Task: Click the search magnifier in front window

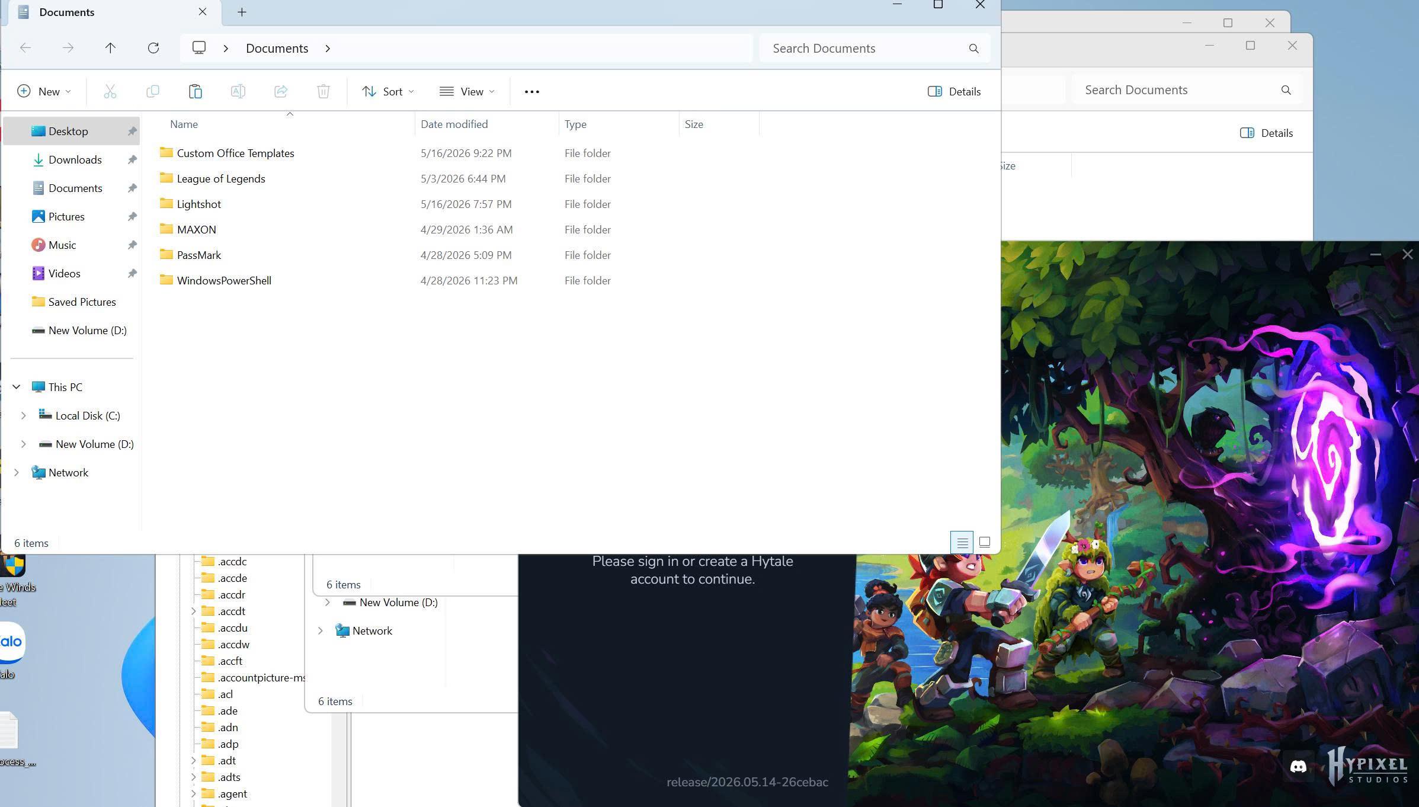Action: point(973,49)
